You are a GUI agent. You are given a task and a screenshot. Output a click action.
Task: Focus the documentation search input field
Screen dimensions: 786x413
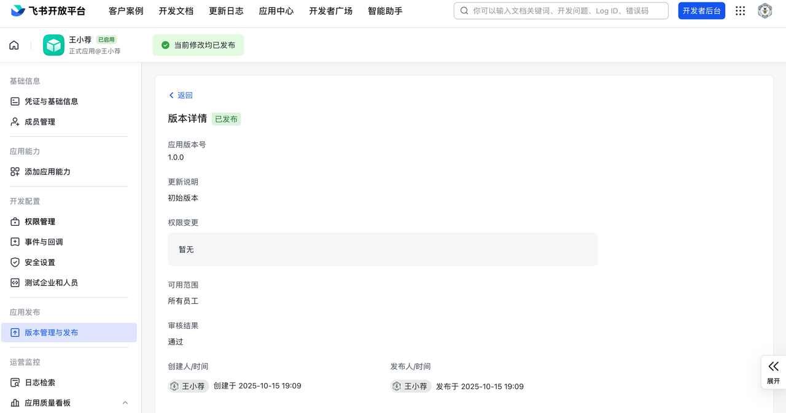[x=565, y=11]
